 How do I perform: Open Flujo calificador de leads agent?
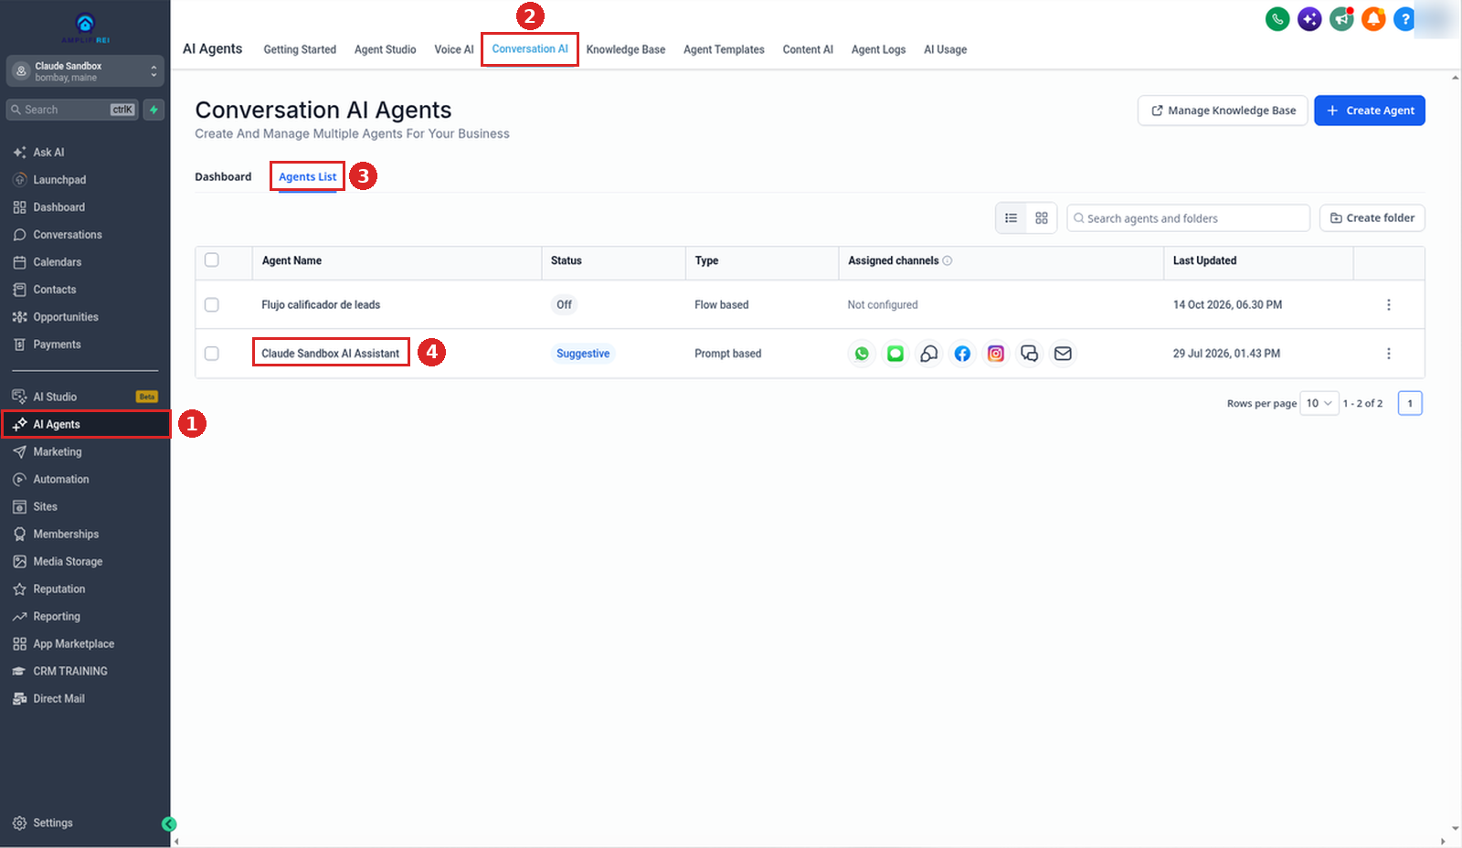click(x=321, y=305)
